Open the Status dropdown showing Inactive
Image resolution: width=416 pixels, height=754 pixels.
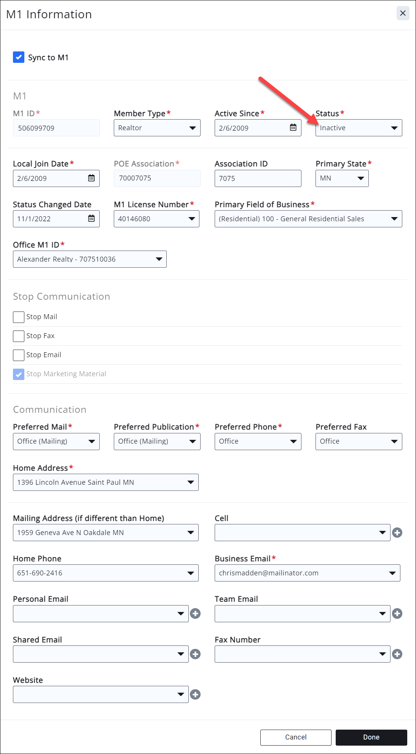click(359, 128)
